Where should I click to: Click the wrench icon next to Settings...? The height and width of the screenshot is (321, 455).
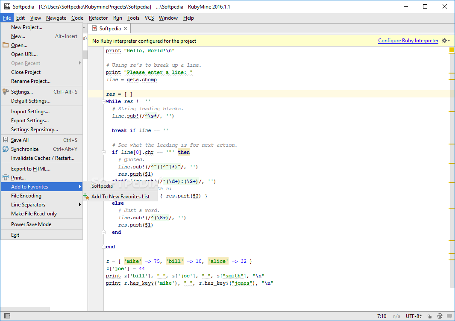coord(6,92)
